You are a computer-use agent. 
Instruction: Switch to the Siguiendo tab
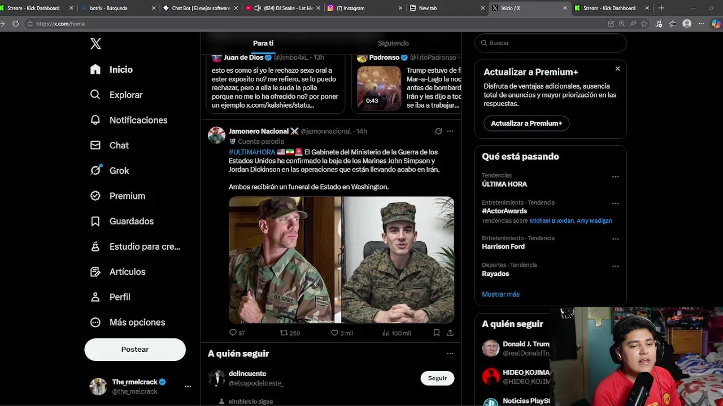[393, 43]
